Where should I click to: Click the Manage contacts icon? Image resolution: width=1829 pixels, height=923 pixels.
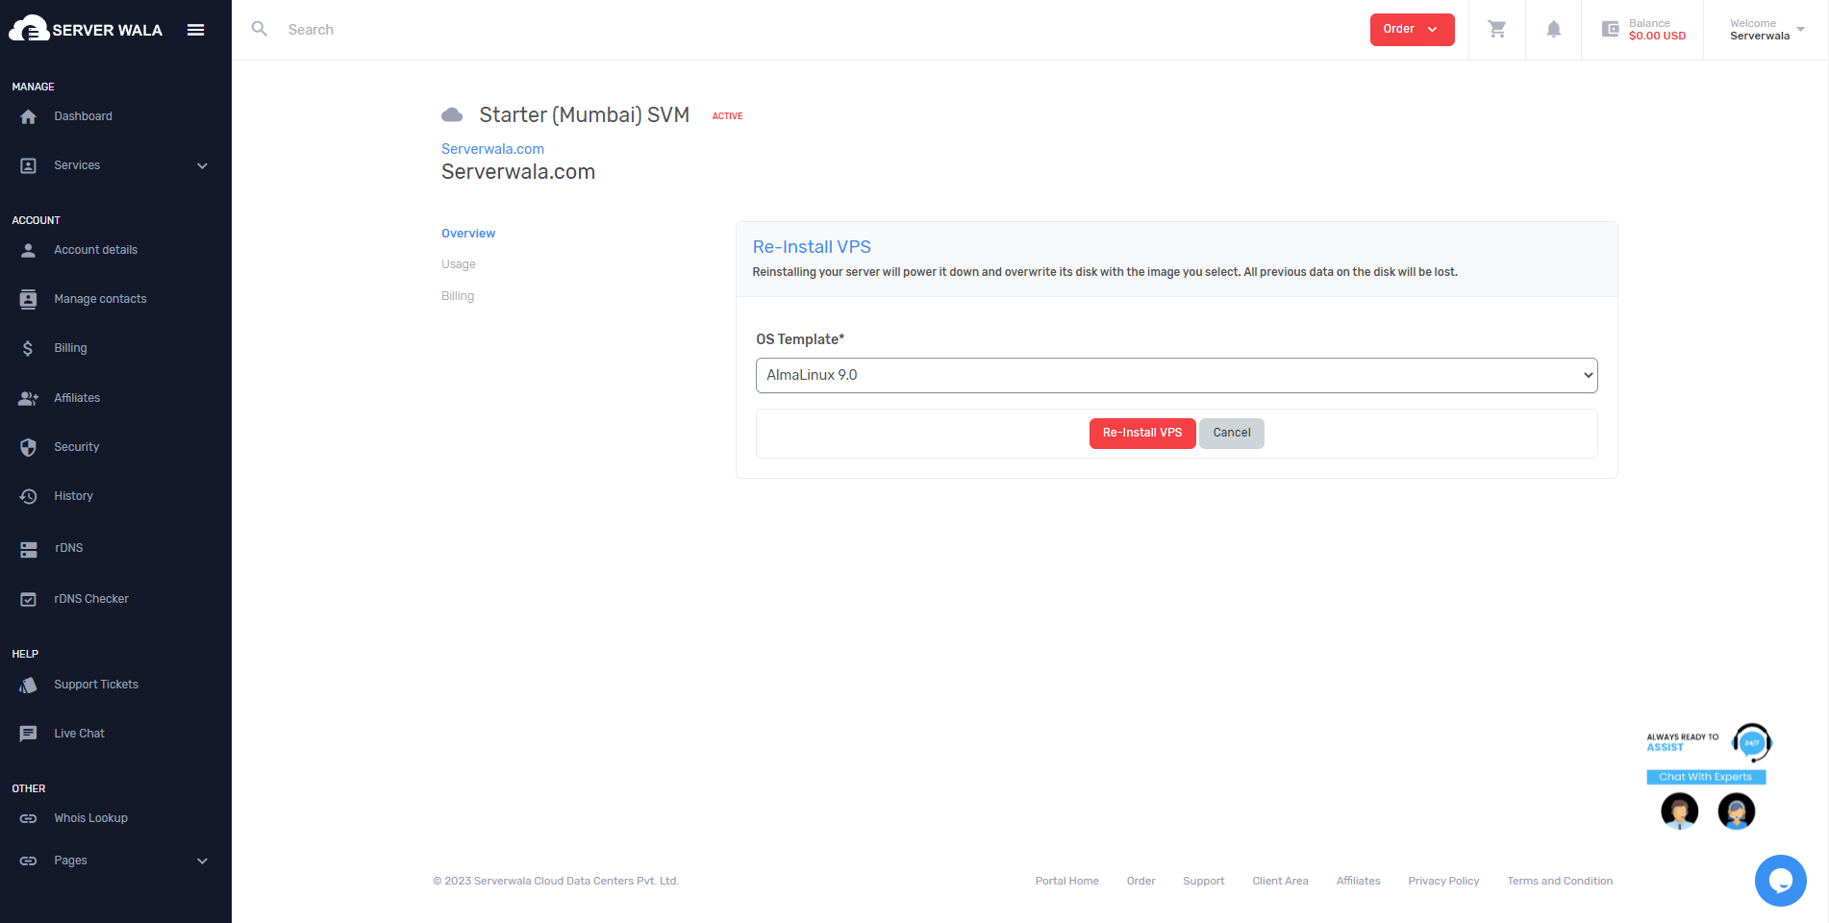pos(28,299)
